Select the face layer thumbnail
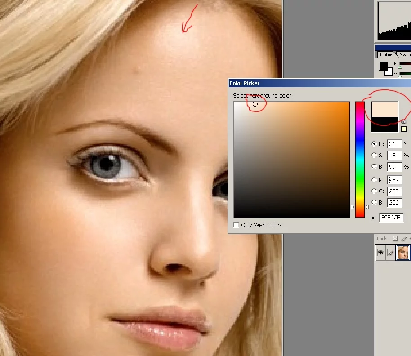Image resolution: width=411 pixels, height=356 pixels. (402, 253)
